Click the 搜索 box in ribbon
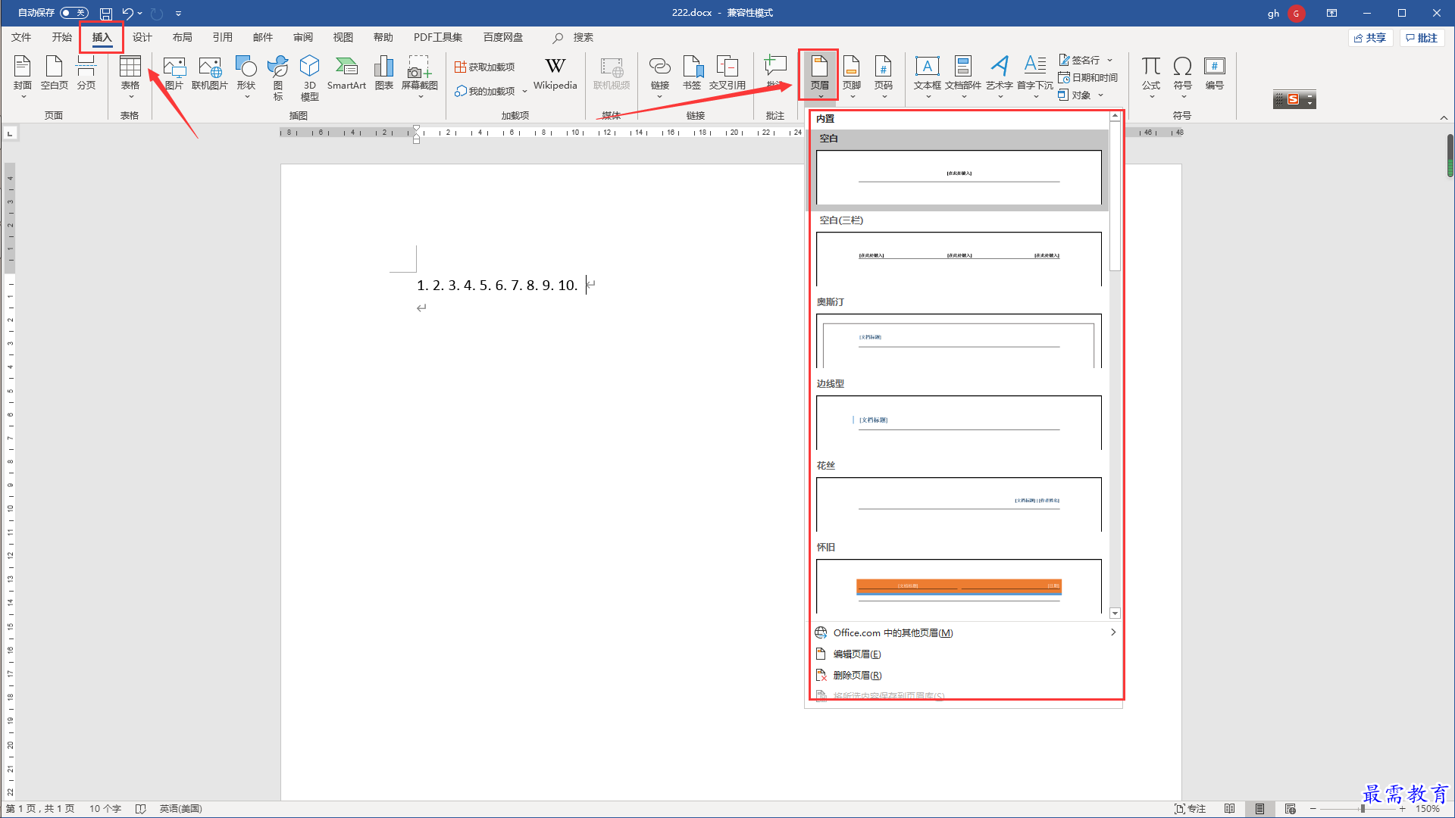The image size is (1455, 818). (x=574, y=37)
